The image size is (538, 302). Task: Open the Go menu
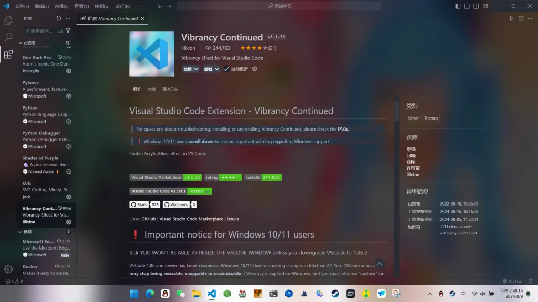point(102,6)
